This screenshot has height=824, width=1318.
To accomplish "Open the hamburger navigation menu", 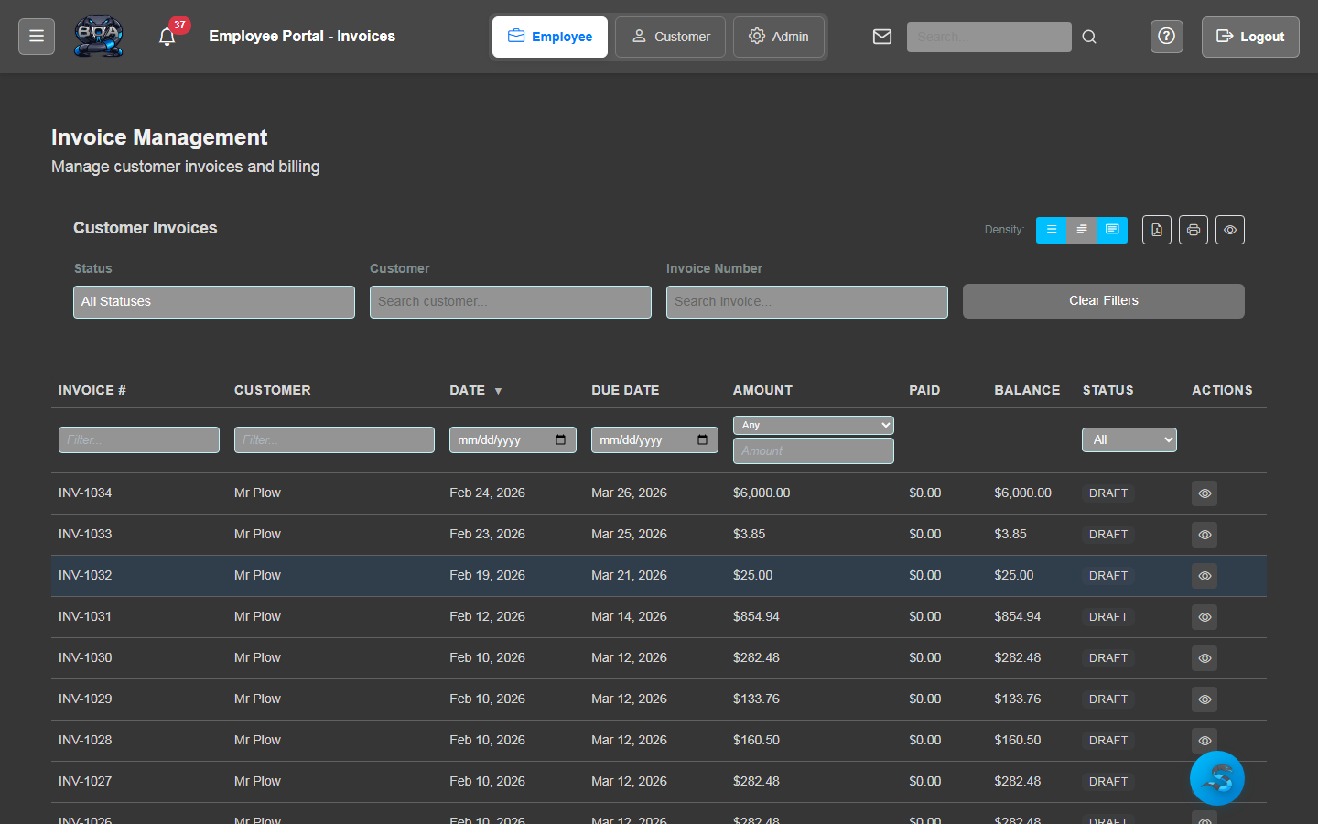I will [36, 36].
